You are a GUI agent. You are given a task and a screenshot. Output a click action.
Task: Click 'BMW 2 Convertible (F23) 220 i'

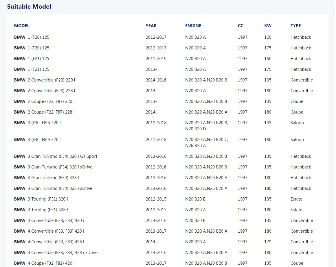[x=45, y=80]
